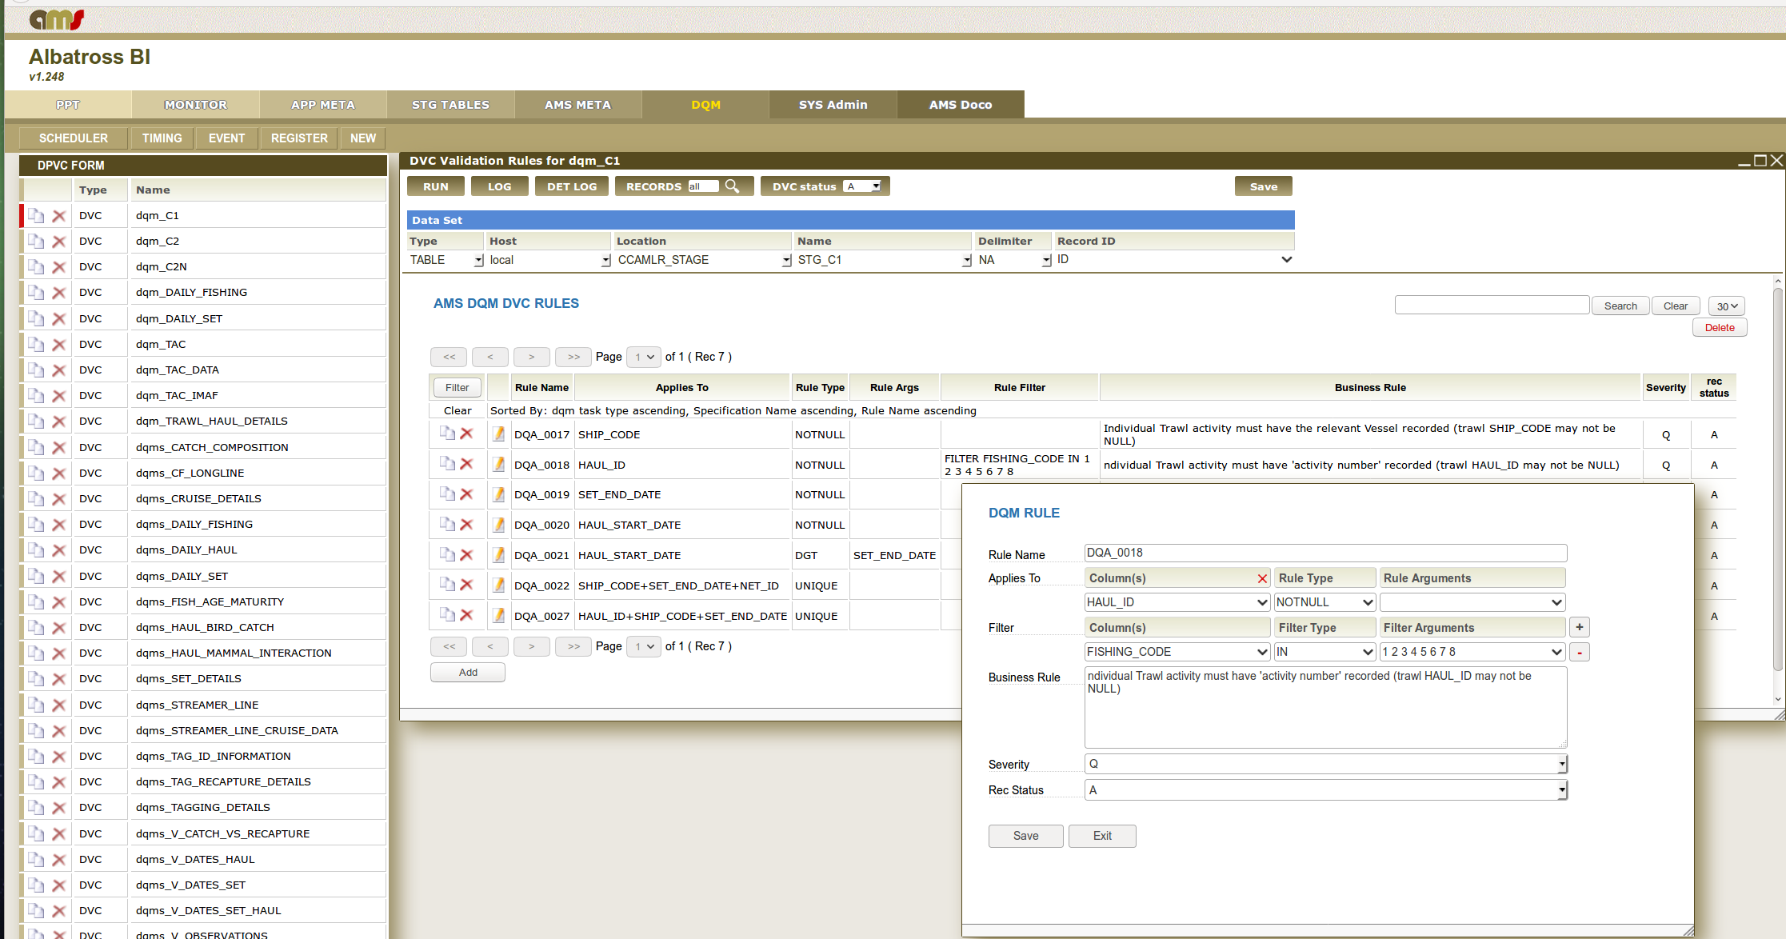This screenshot has width=1786, height=939.
Task: Click copy icon for dqm_C2 row
Action: (36, 241)
